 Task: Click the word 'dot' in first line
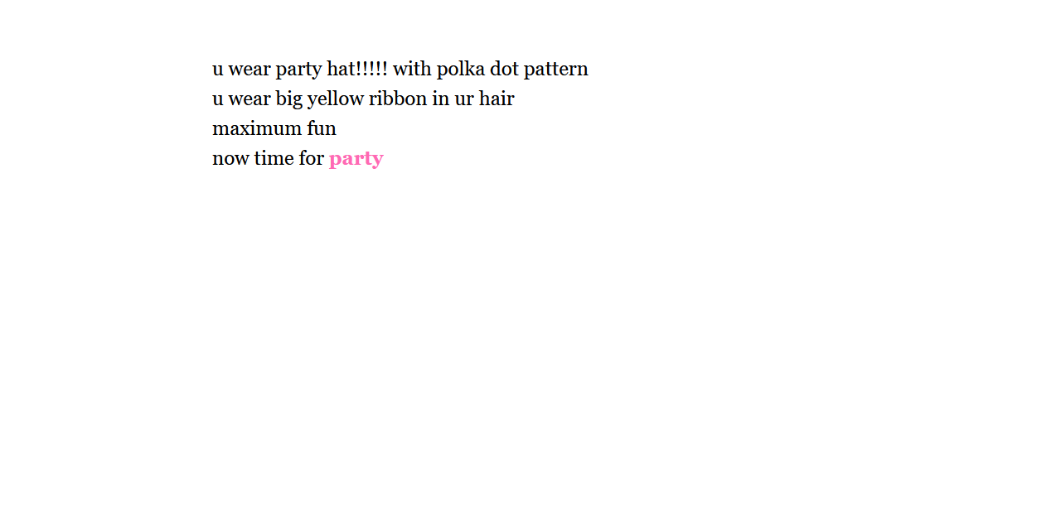[504, 69]
